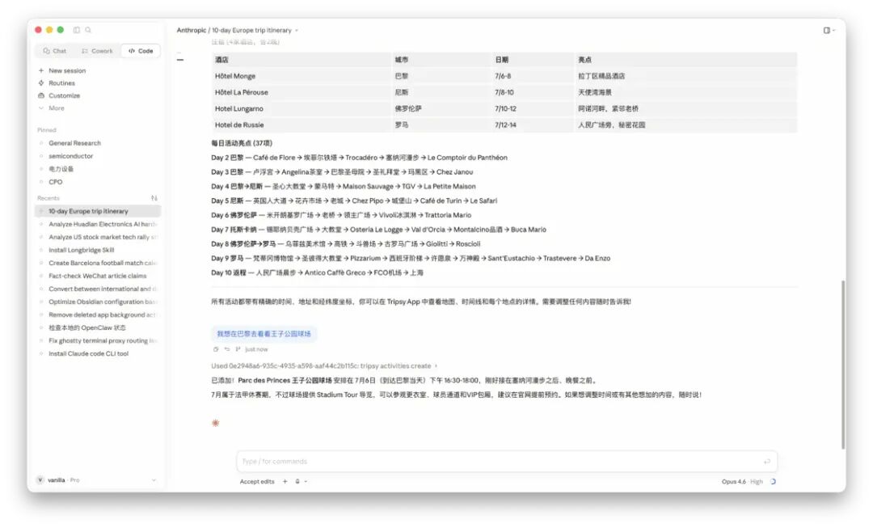This screenshot has height=528, width=873.
Task: Click the conversation vertical scrollbar
Action: coord(843,365)
